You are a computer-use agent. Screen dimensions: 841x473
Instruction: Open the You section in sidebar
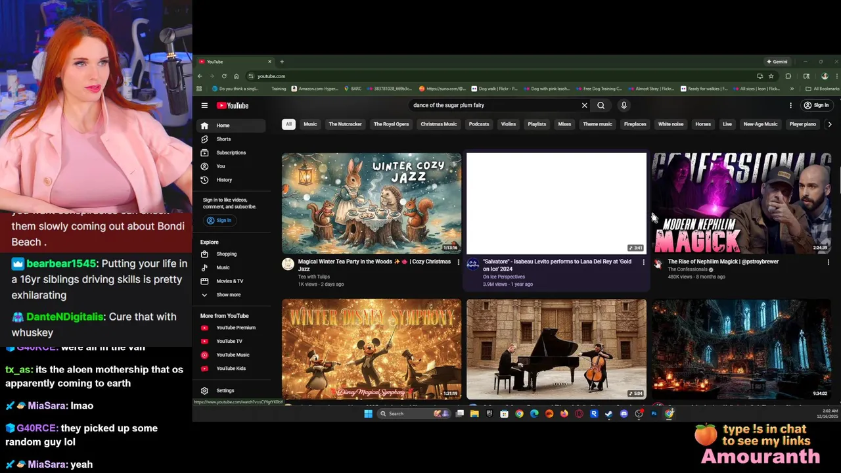(230, 166)
